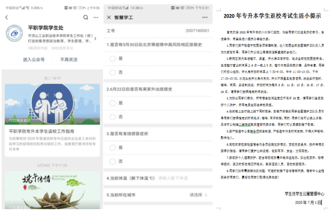Expand the 请选择 city selector
Screen dimensions: 332x219
point(197,194)
